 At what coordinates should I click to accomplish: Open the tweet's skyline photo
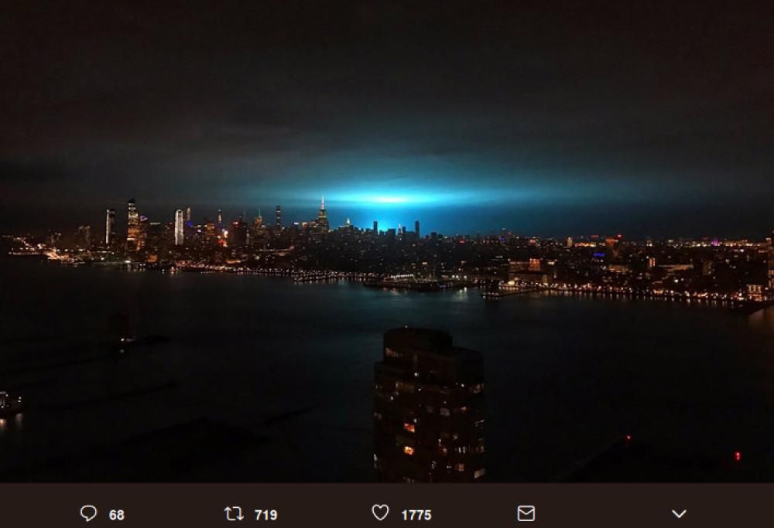click(x=387, y=241)
